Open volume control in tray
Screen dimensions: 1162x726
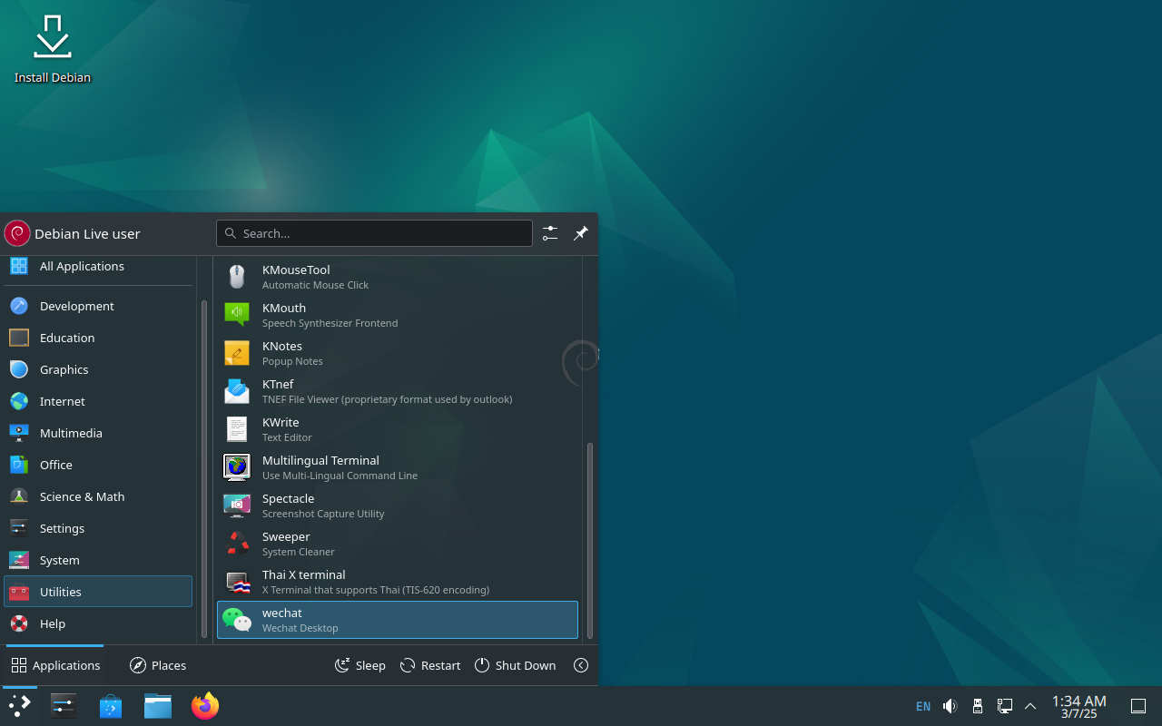(x=950, y=706)
